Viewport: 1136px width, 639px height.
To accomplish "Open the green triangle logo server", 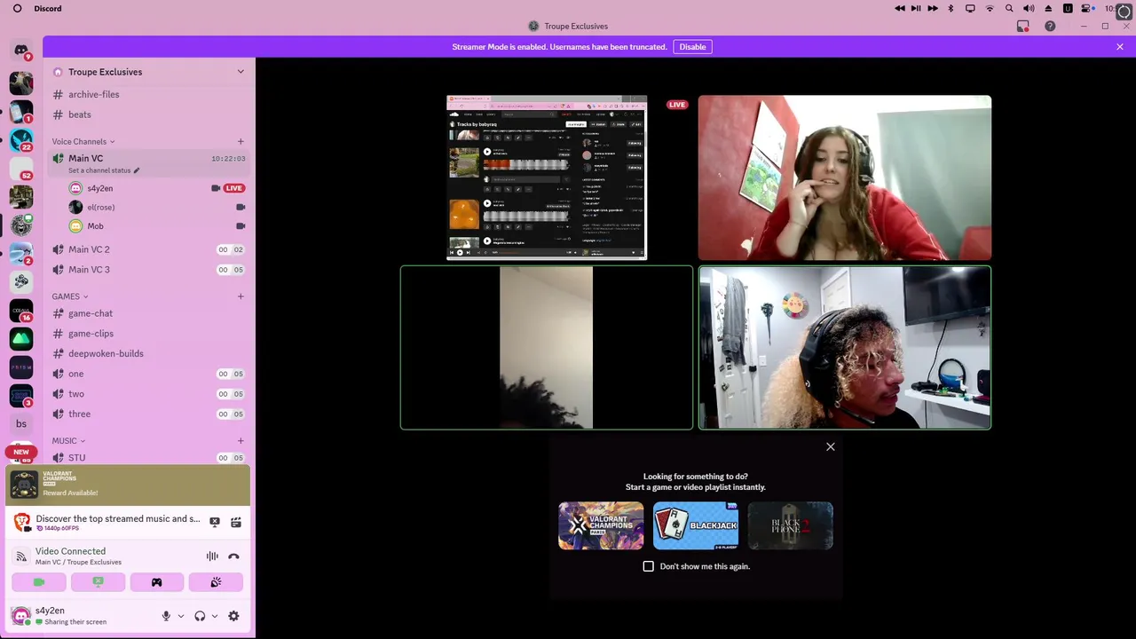I will pyautogui.click(x=21, y=338).
